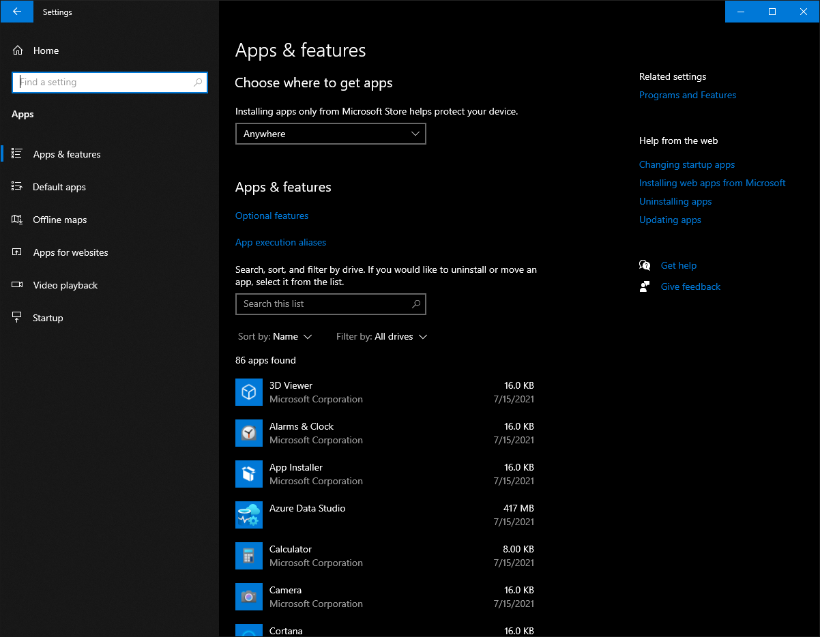This screenshot has width=820, height=637.
Task: Click the Default apps sidebar icon
Action: click(x=18, y=187)
